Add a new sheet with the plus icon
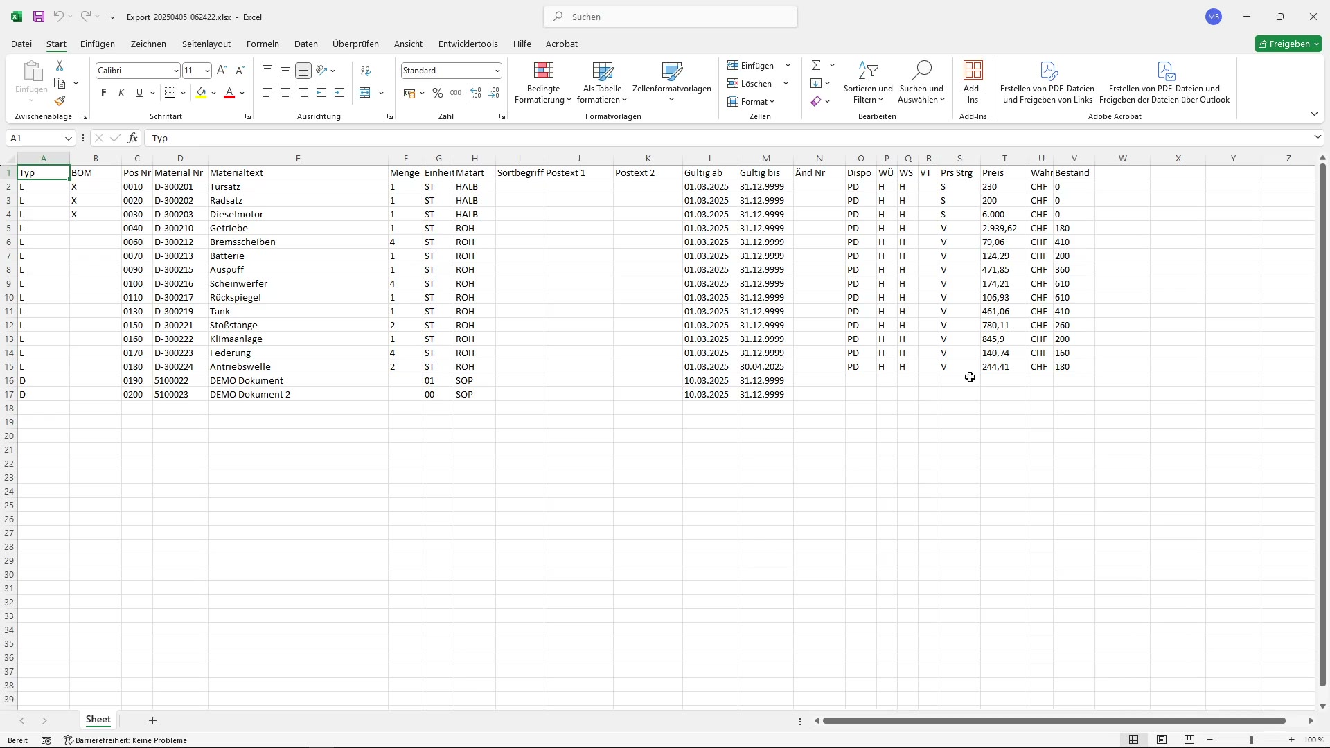This screenshot has height=748, width=1330. point(152,721)
